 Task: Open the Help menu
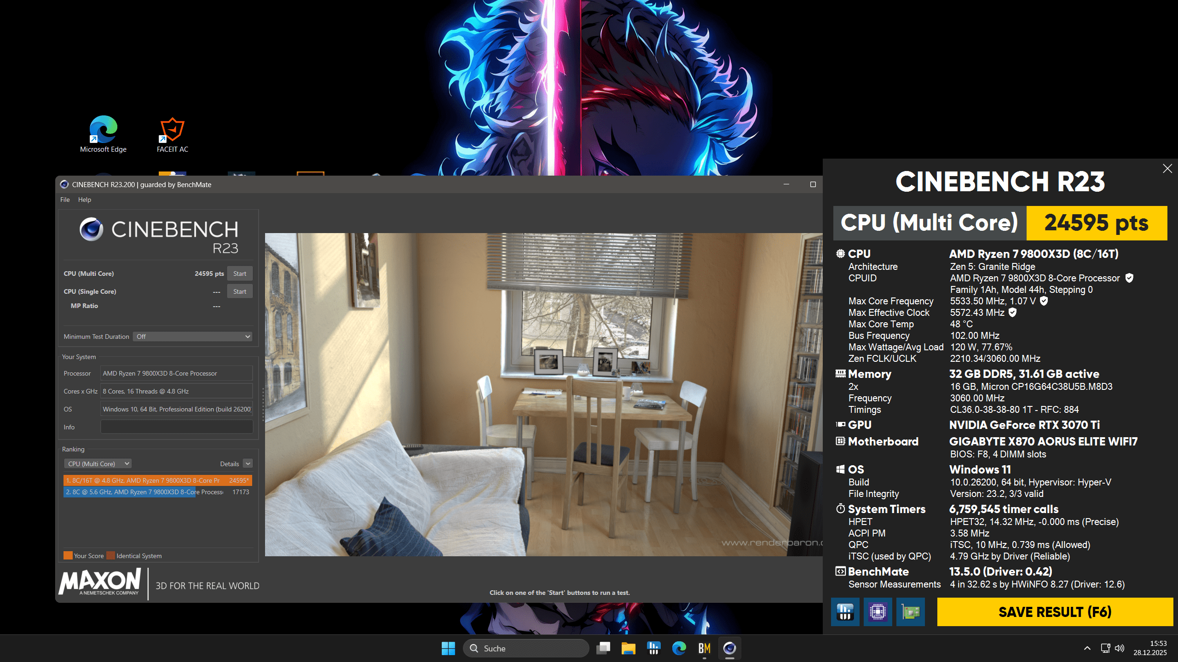point(85,200)
